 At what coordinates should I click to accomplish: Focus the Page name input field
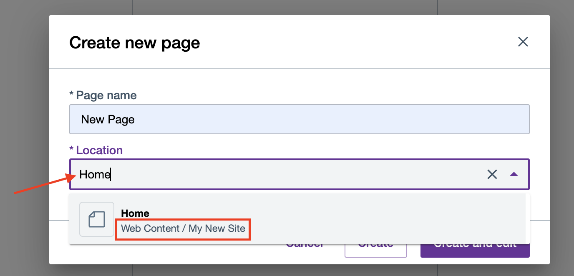click(x=292, y=119)
